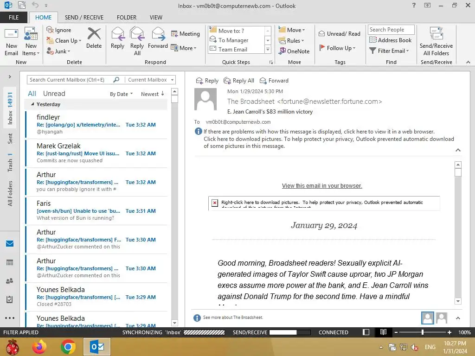
Task: Create a New Email
Action: (x=12, y=41)
